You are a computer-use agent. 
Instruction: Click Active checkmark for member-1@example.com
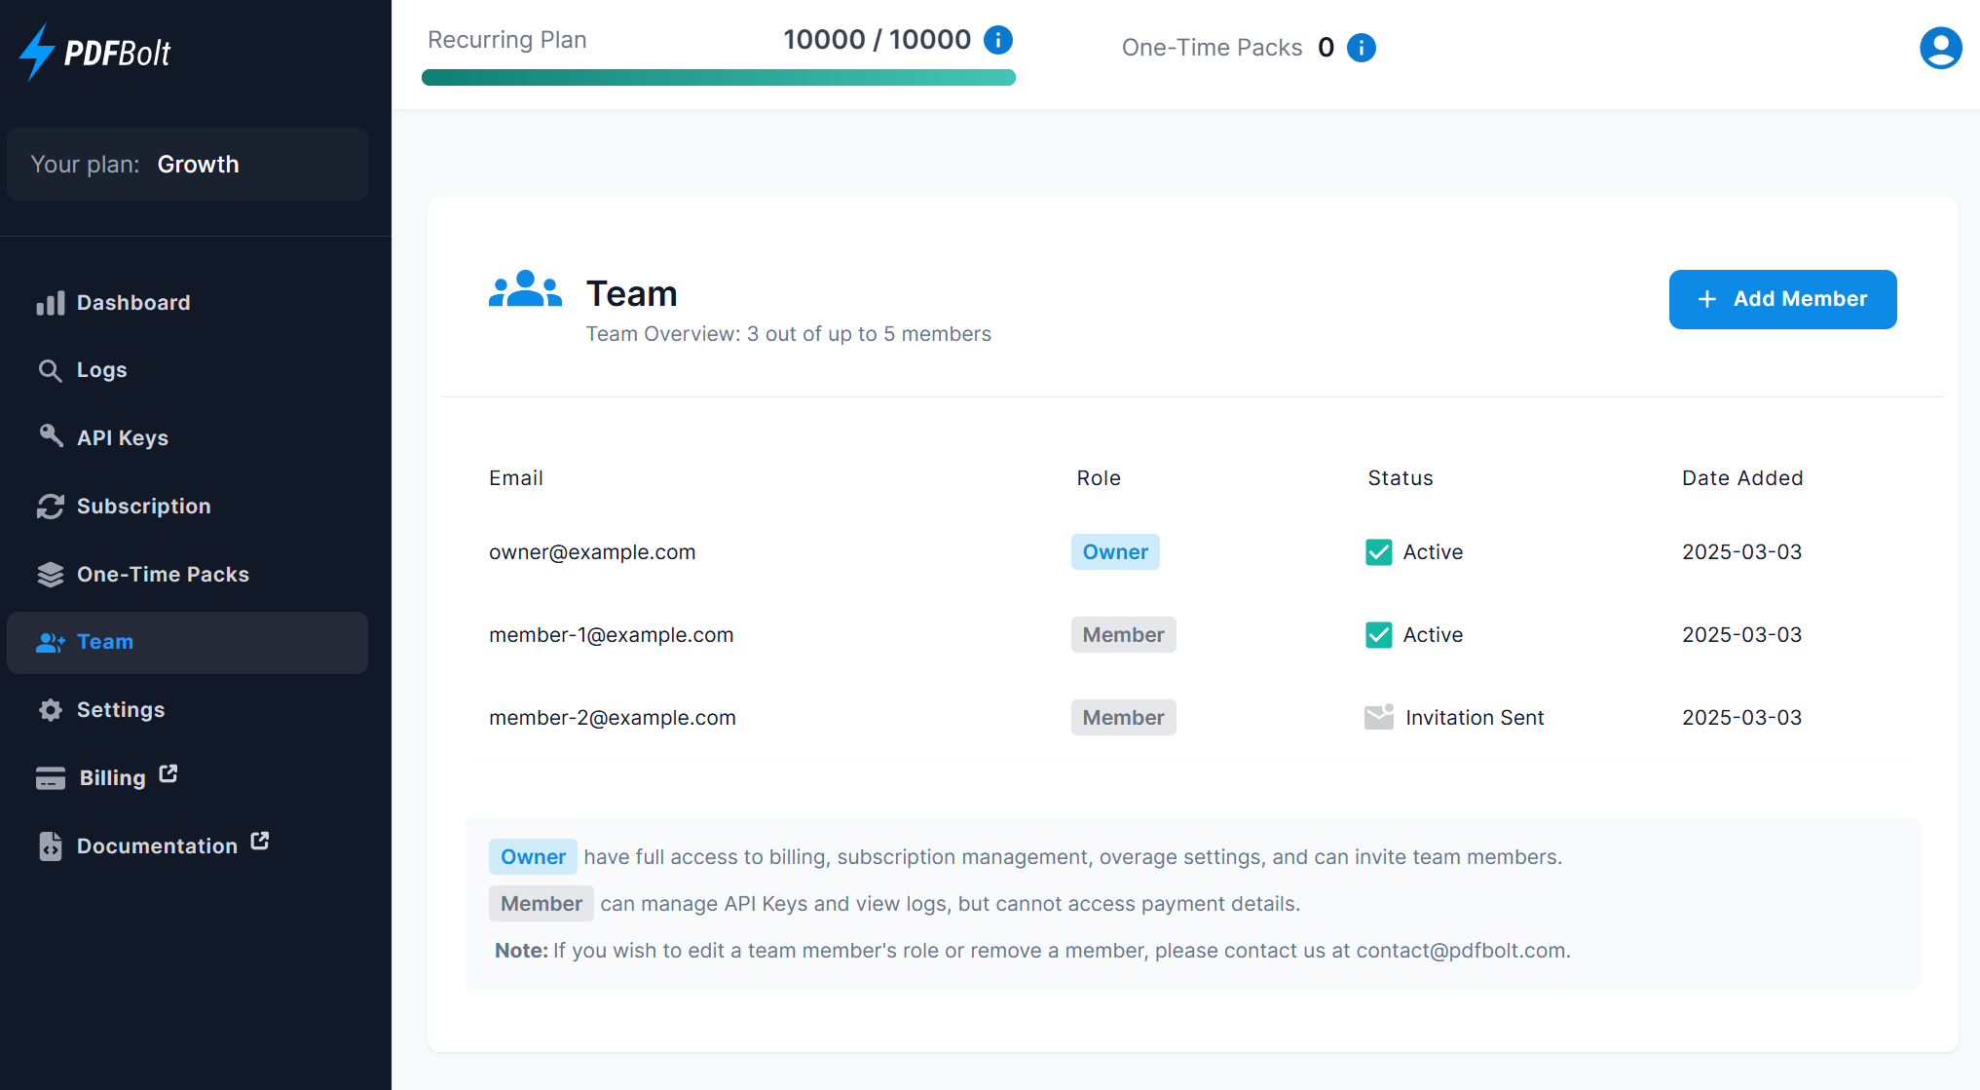[1378, 635]
